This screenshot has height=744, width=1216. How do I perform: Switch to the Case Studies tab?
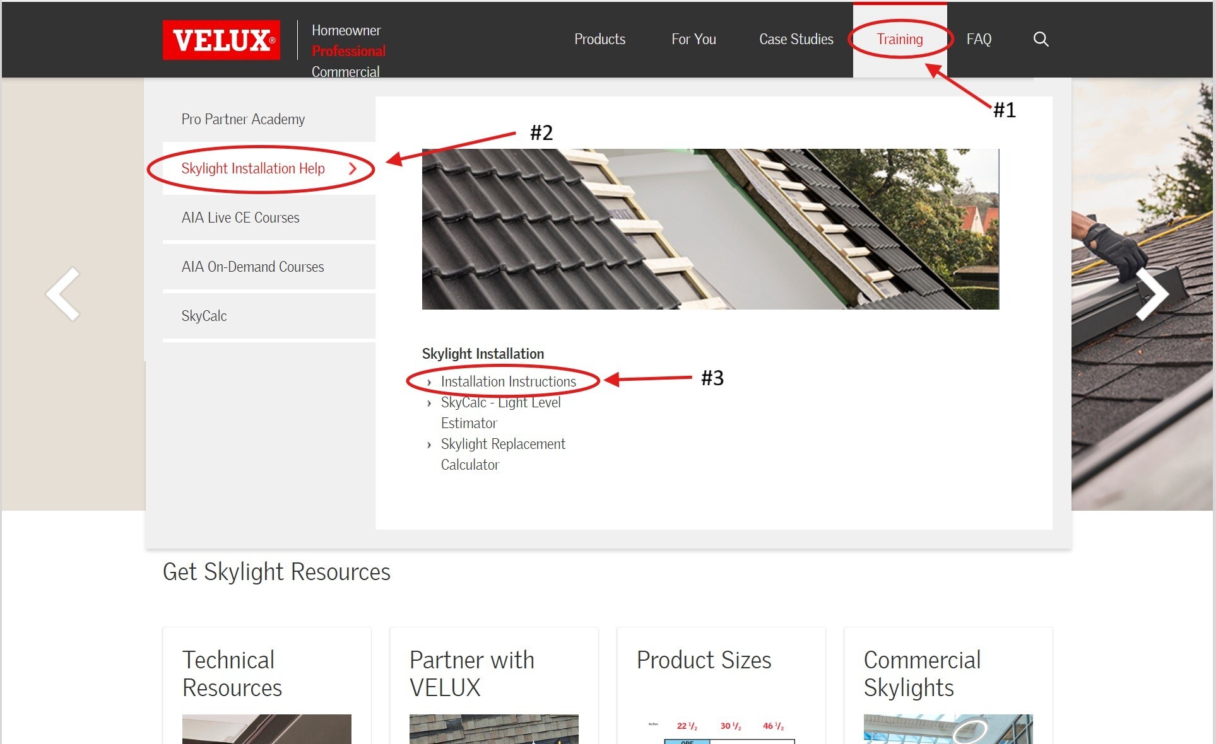pyautogui.click(x=796, y=38)
